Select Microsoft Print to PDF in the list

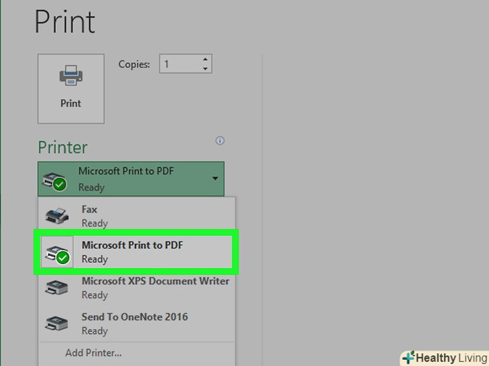pyautogui.click(x=136, y=252)
